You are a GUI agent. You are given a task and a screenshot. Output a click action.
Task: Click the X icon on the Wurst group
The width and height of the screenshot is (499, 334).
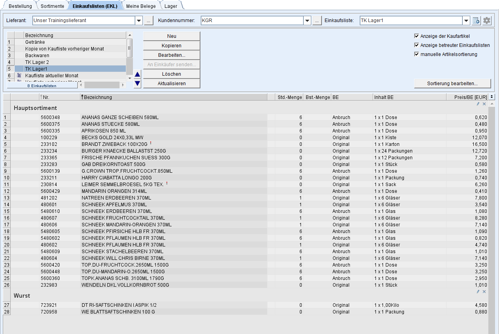point(484,291)
